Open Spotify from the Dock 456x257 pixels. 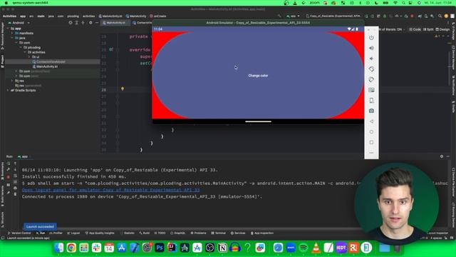(x=304, y=248)
